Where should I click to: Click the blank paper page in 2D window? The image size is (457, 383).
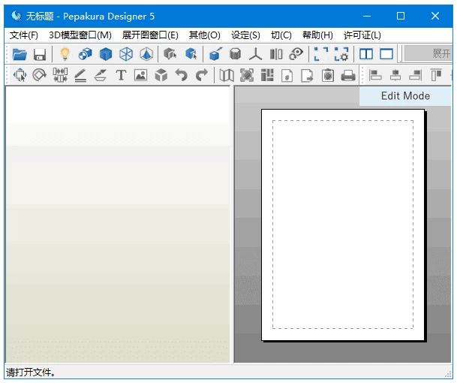coord(342,224)
